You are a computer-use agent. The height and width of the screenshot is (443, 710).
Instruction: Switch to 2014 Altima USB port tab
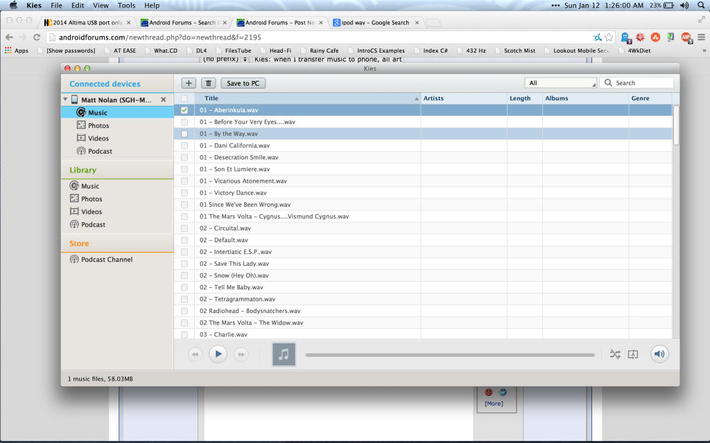pyautogui.click(x=87, y=23)
